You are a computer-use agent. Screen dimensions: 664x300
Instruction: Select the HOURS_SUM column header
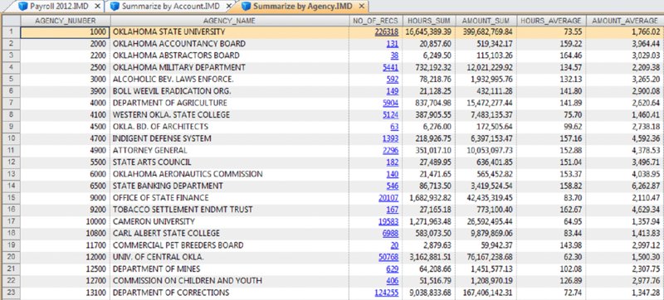tap(428, 21)
